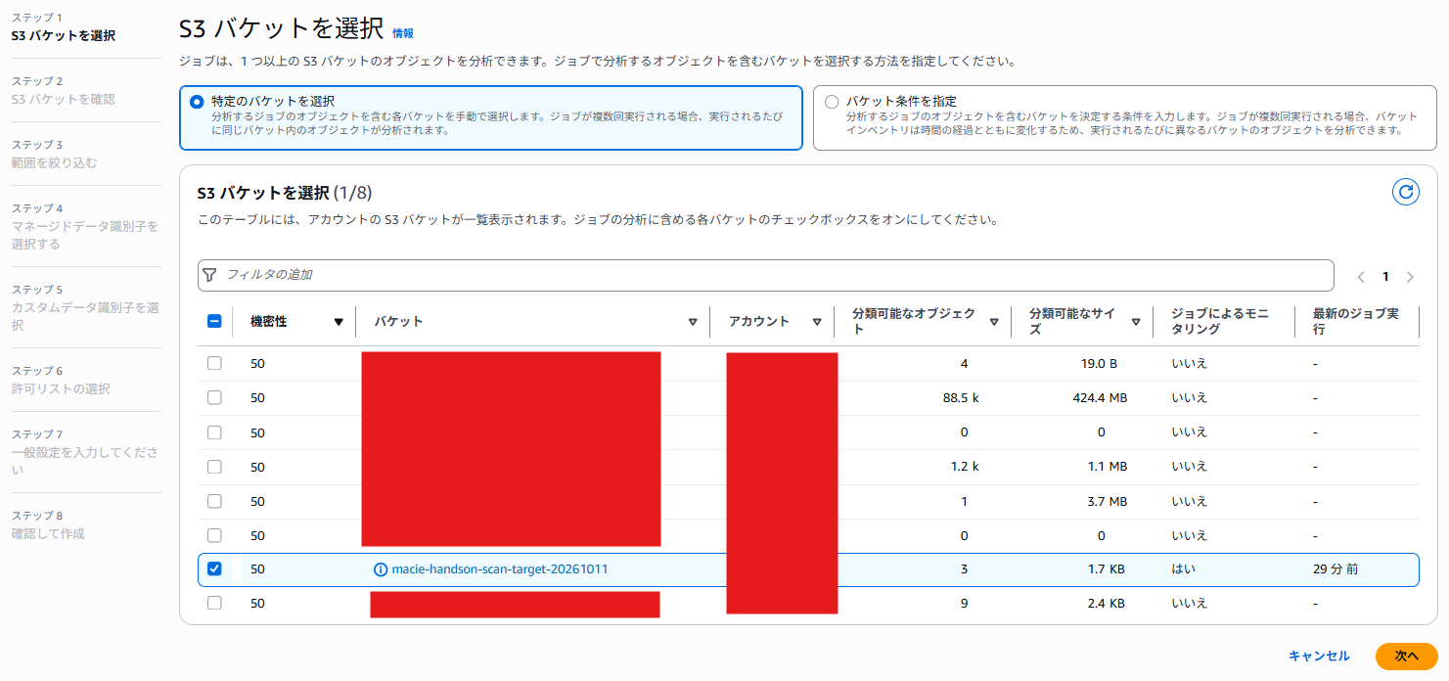1449x681 pixels.
Task: Click the refresh bucket list icon
Action: [x=1406, y=192]
